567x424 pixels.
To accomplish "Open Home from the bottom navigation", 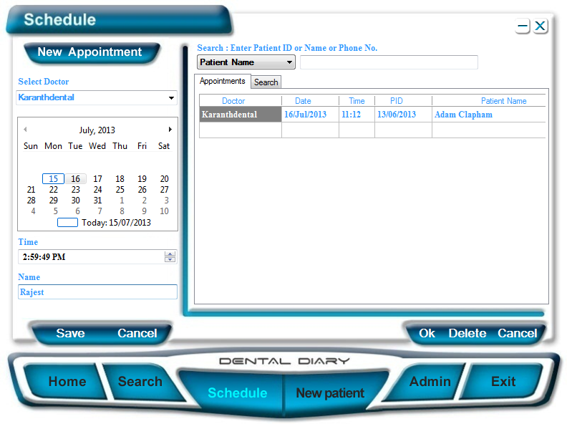I will (x=67, y=382).
